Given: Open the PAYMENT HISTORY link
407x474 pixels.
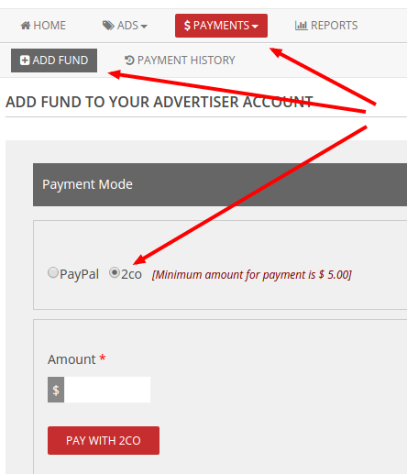Looking at the screenshot, I should 180,61.
